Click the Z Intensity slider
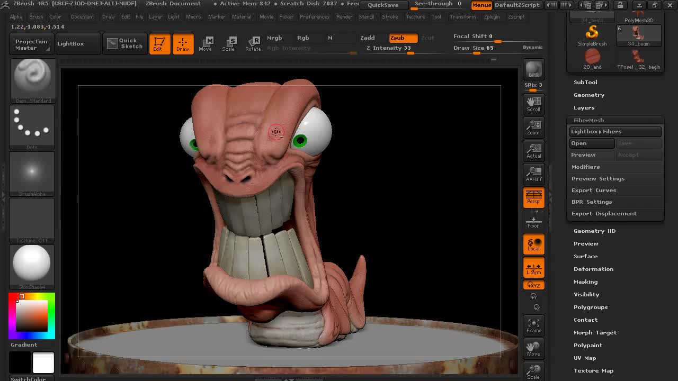The image size is (678, 381). 389,48
